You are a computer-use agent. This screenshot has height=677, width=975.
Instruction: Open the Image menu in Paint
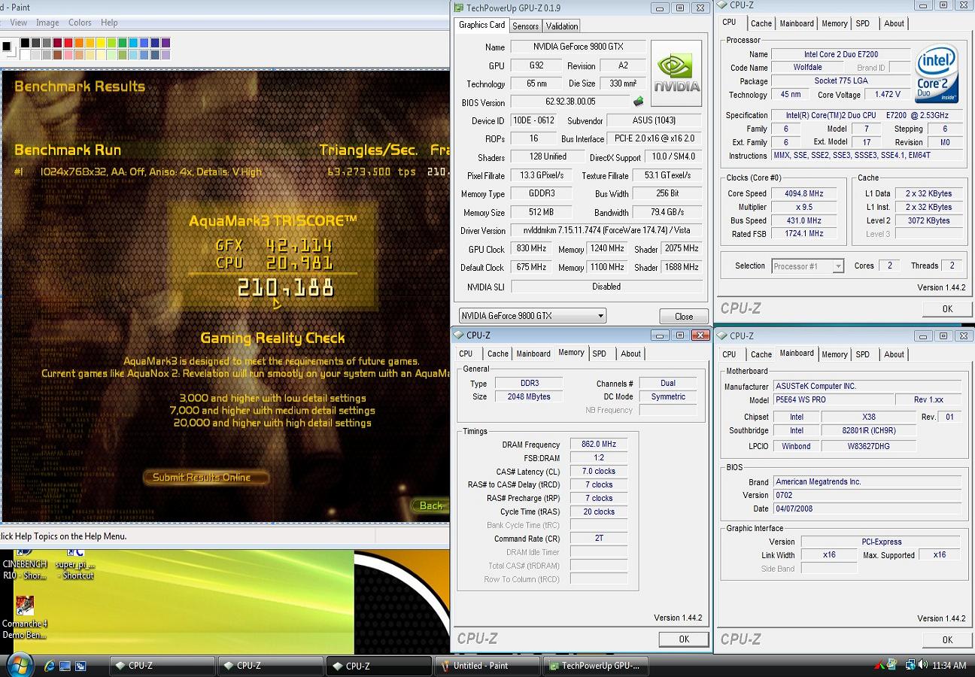[47, 23]
